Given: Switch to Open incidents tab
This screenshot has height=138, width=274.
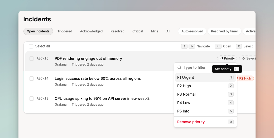Looking at the screenshot, I should point(38,31).
